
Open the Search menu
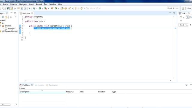click(x=31, y=4)
